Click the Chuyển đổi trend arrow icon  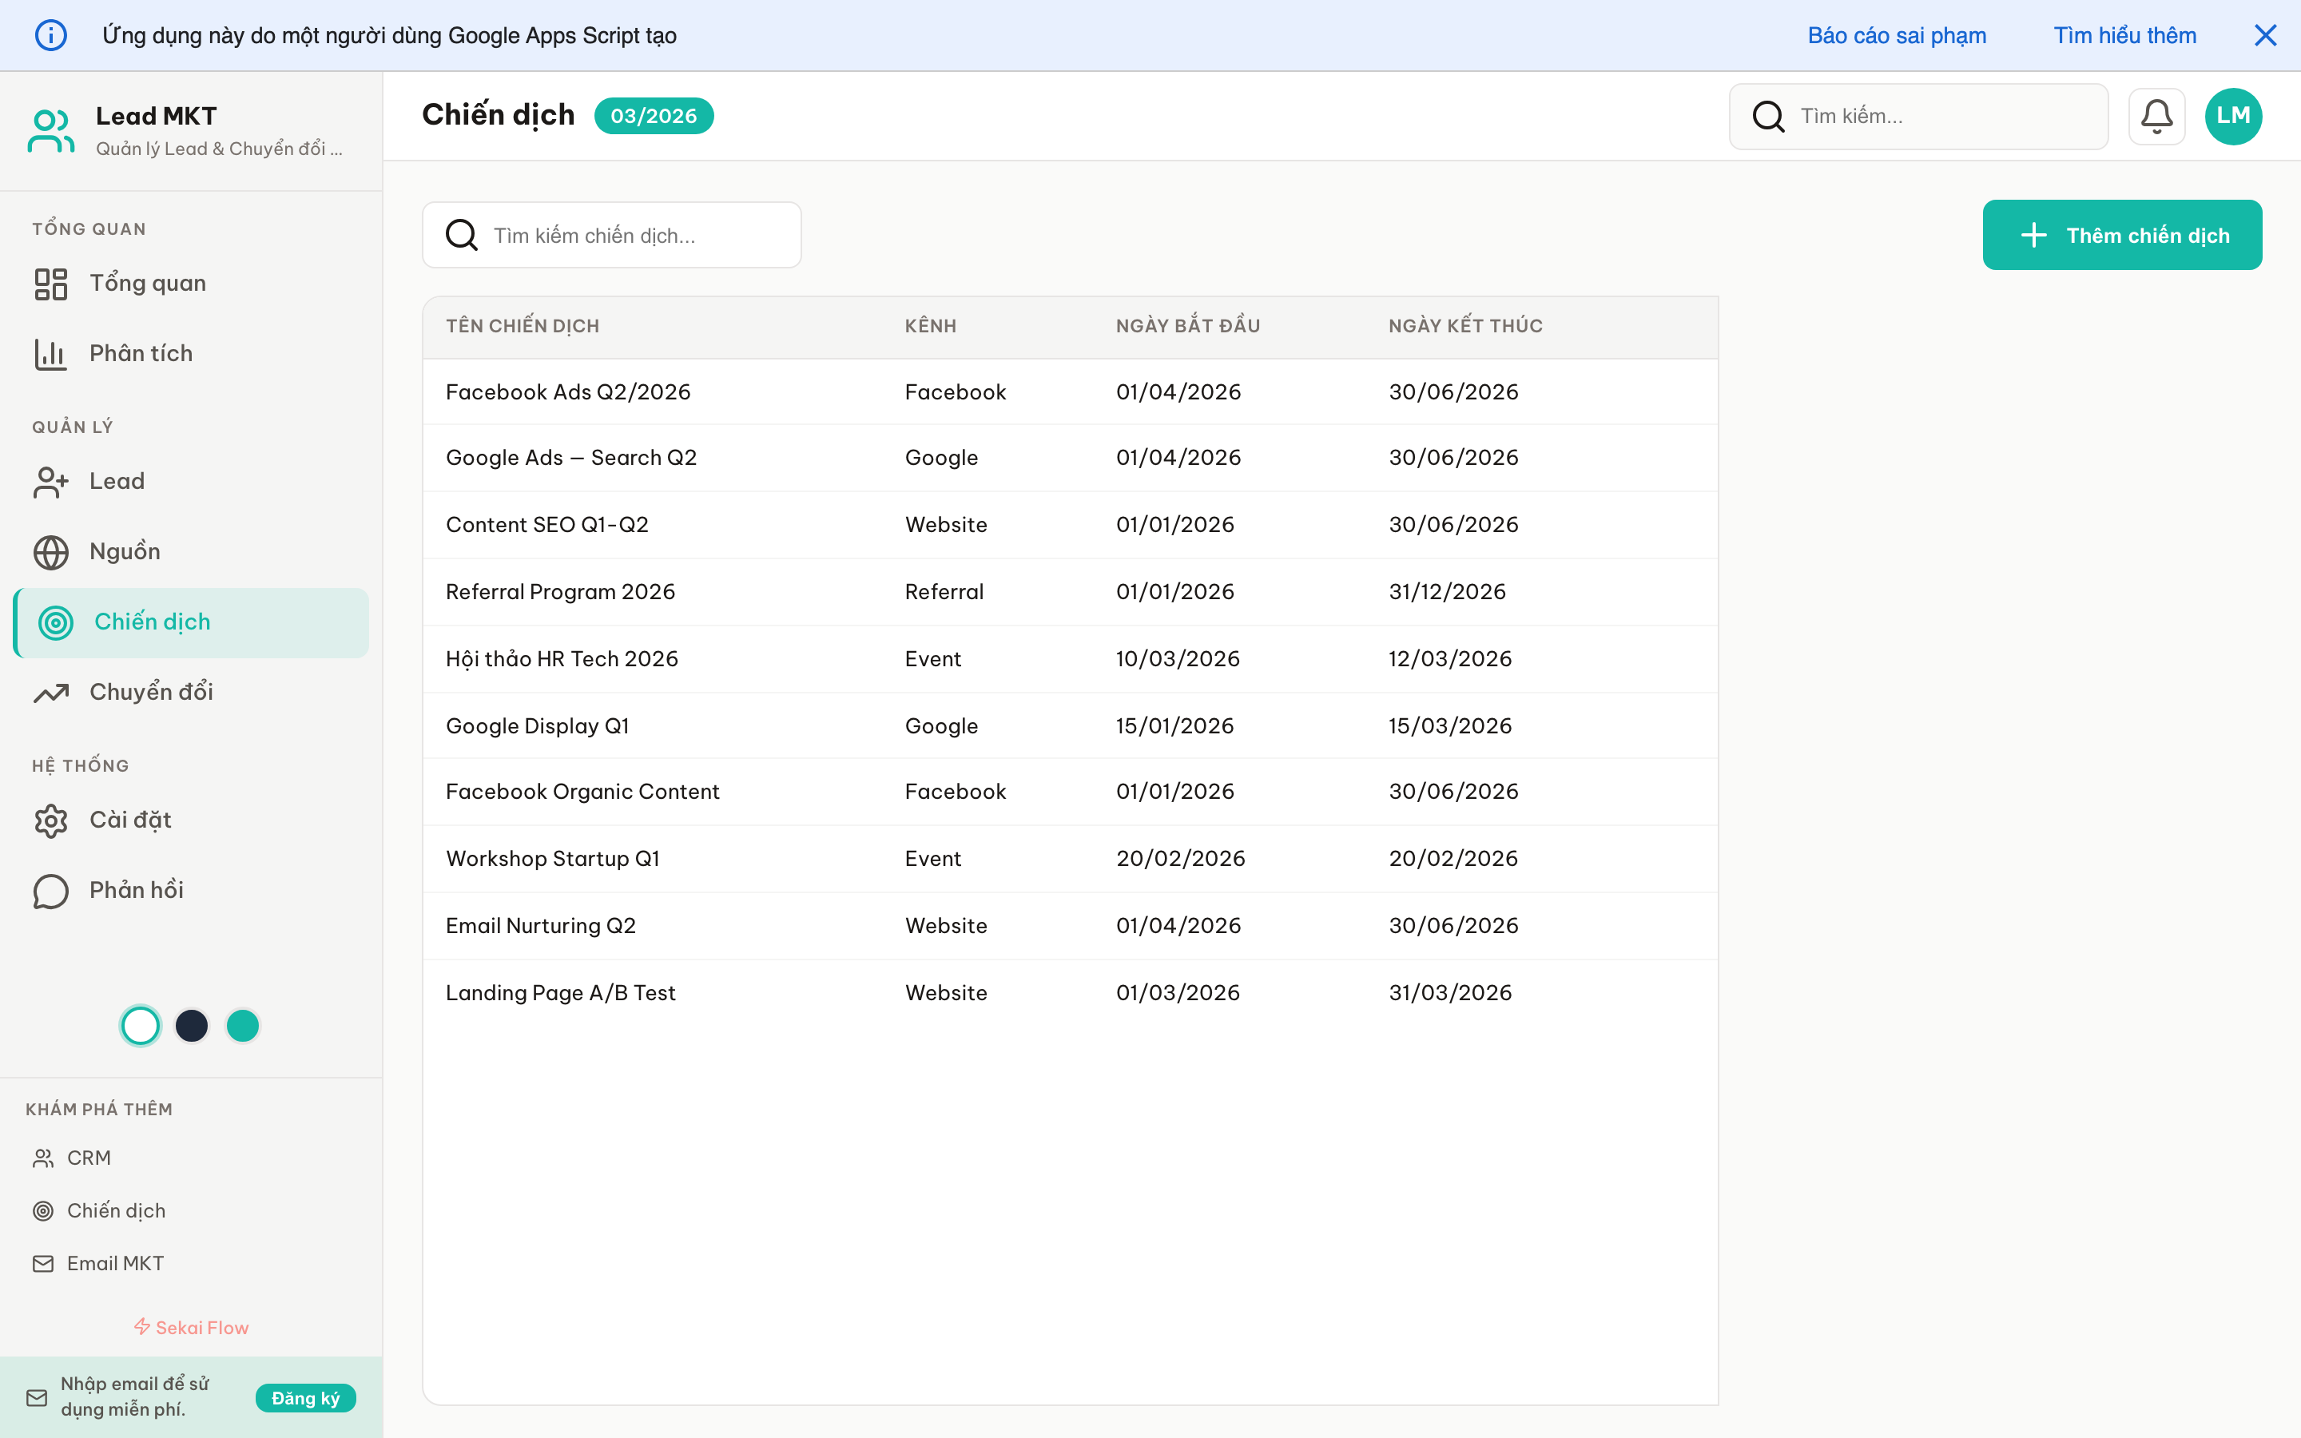coord(50,693)
